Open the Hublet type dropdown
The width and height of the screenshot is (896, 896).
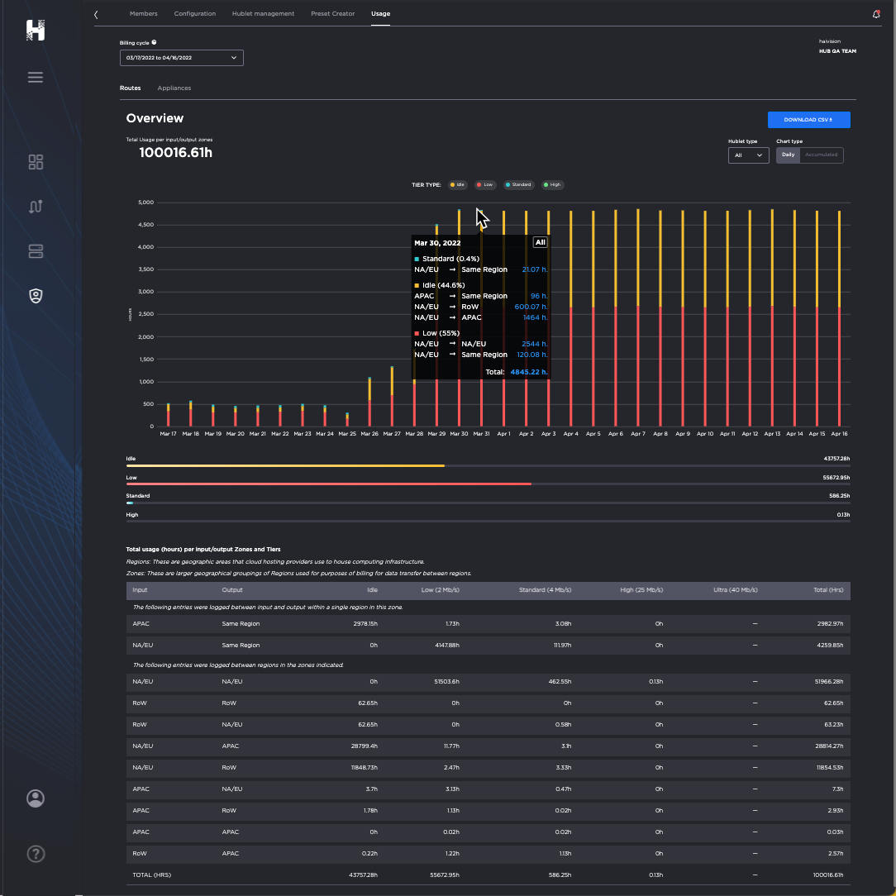(x=748, y=155)
